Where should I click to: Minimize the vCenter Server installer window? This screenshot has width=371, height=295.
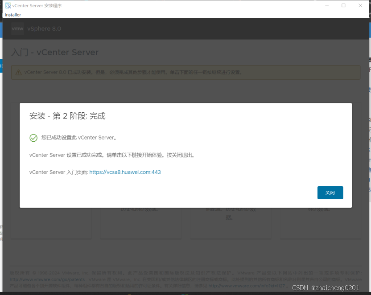click(327, 5)
